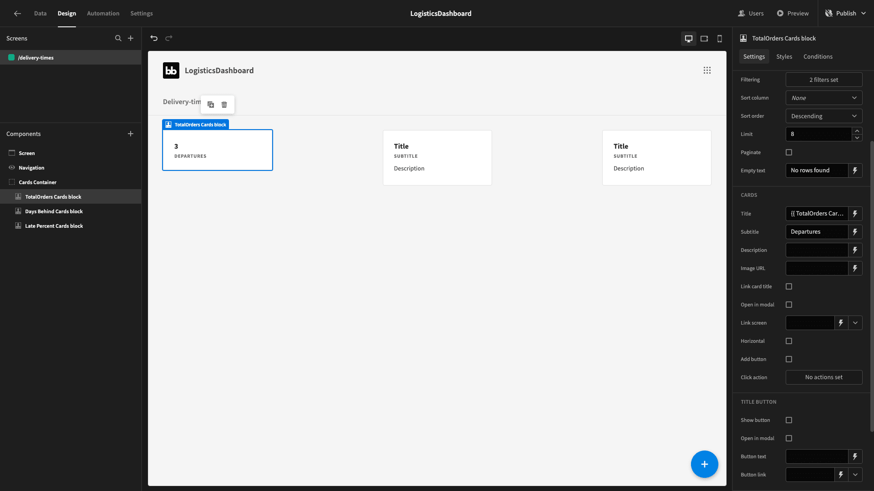Click the settings panel scrollbar
Viewport: 874px width, 491px height.
[872, 286]
